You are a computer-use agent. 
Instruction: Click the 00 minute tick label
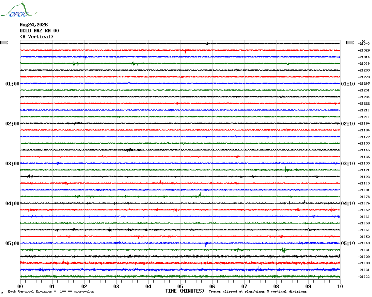click(x=20, y=286)
